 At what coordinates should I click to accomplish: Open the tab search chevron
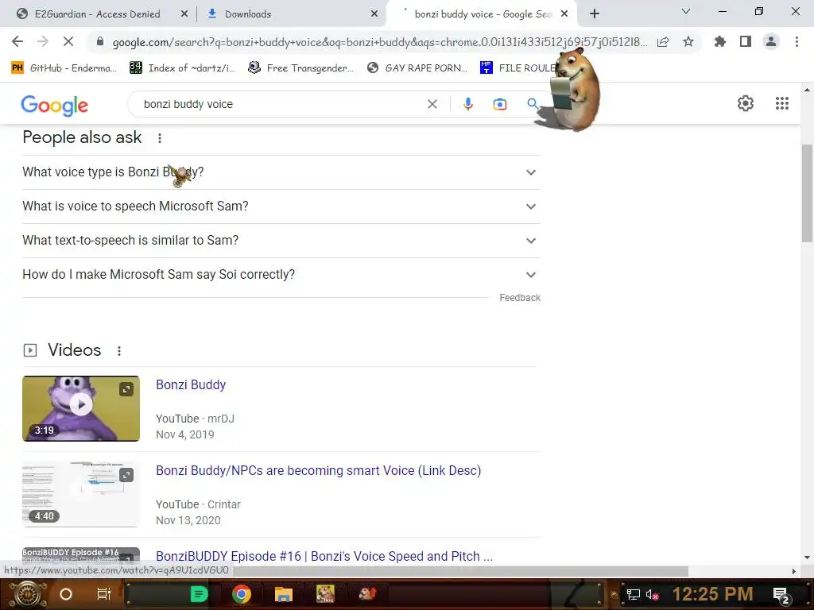pos(686,11)
